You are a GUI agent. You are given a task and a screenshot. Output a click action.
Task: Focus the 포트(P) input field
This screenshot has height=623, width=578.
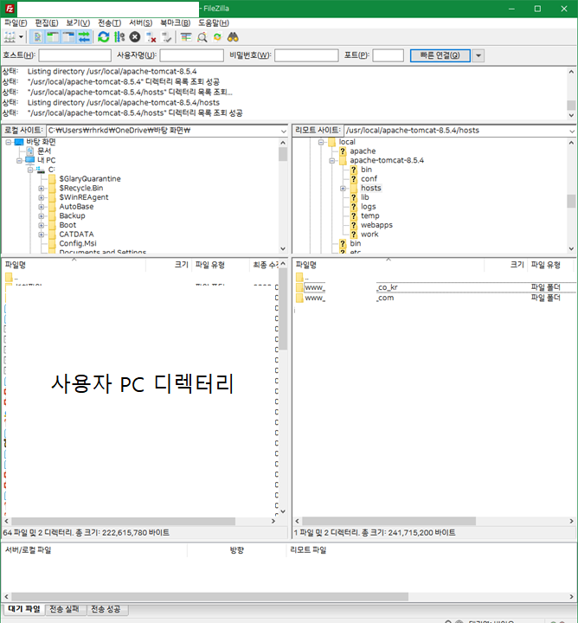pyautogui.click(x=389, y=55)
